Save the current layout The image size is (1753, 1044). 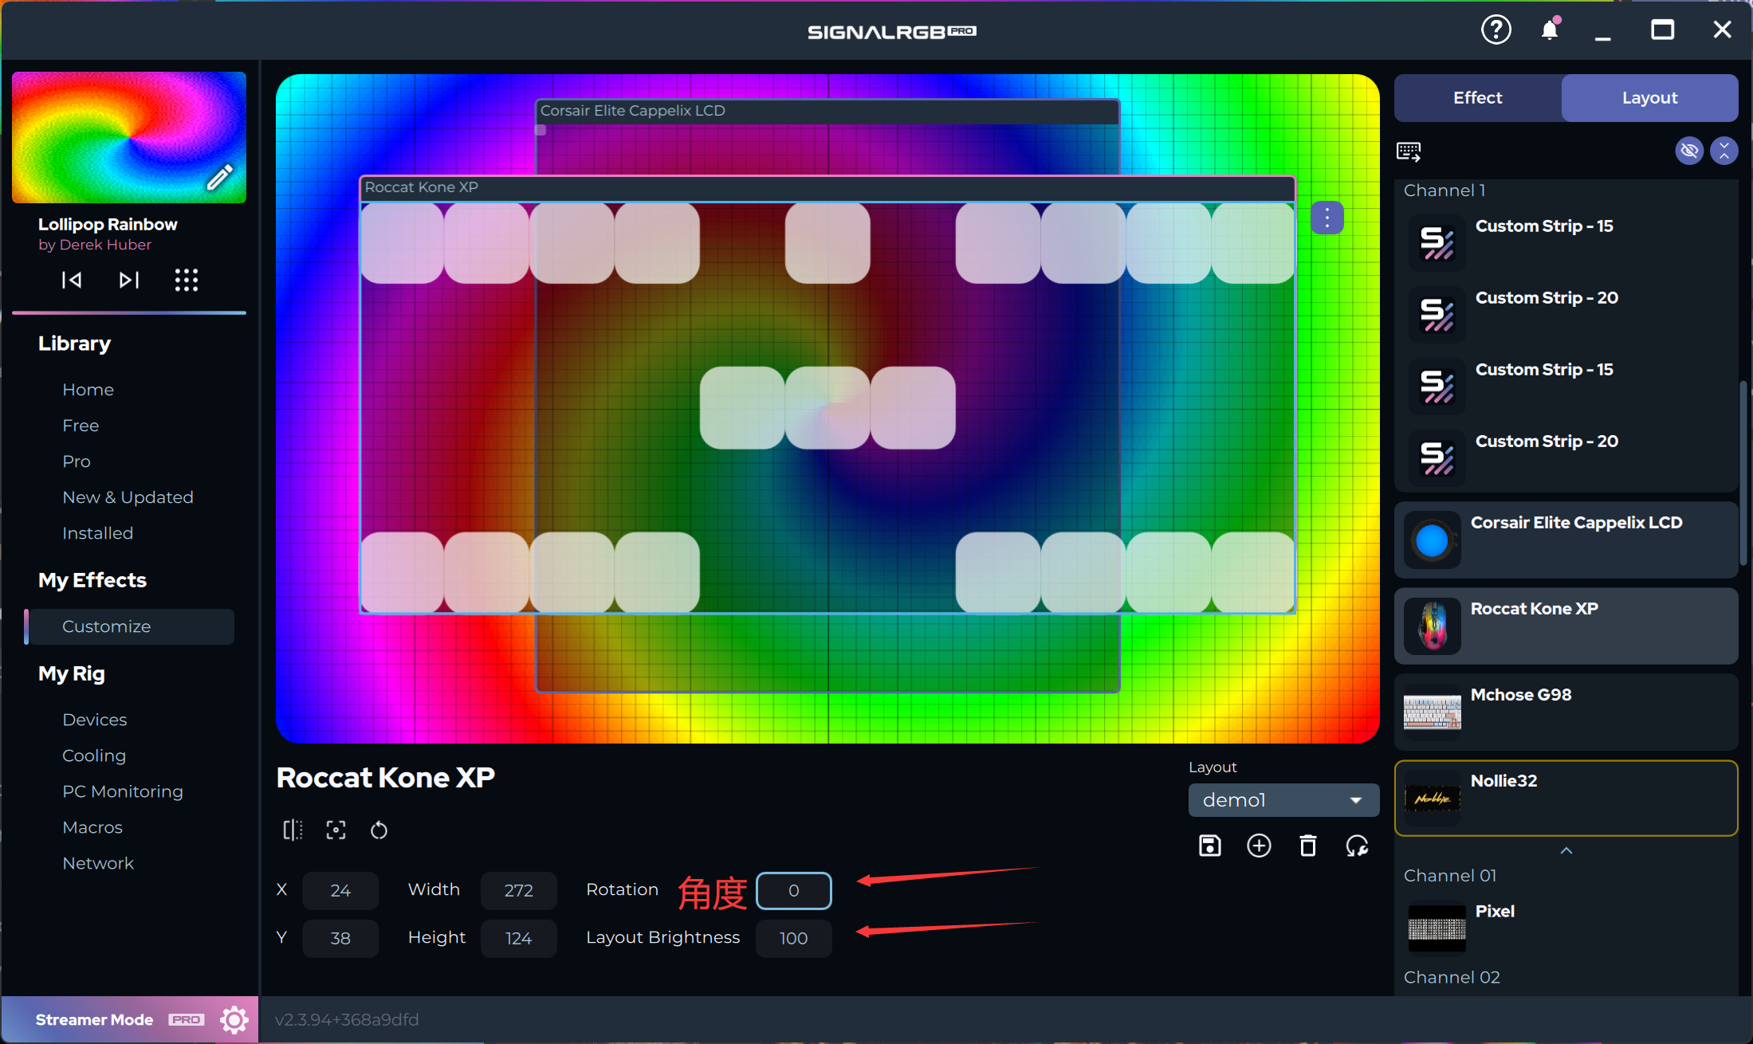click(1210, 846)
